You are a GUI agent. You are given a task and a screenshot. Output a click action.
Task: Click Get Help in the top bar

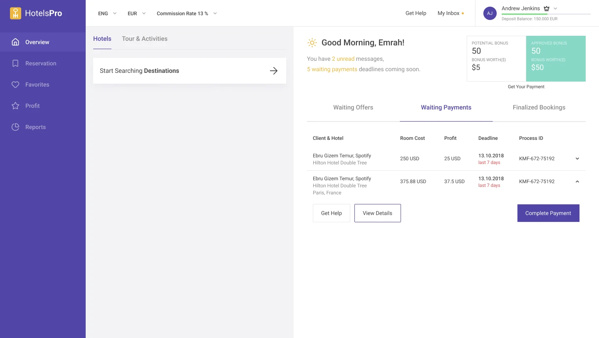click(x=416, y=13)
